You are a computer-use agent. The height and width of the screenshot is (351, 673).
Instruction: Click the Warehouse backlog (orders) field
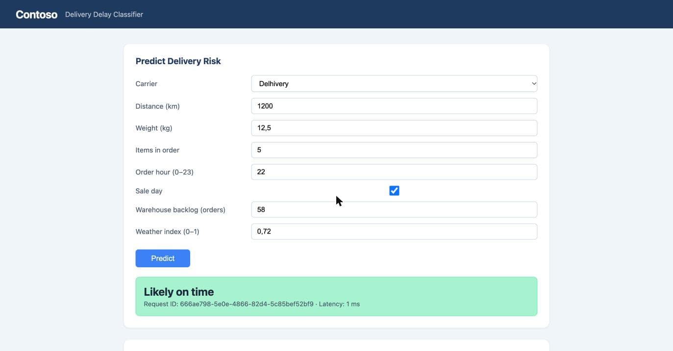[x=394, y=210]
